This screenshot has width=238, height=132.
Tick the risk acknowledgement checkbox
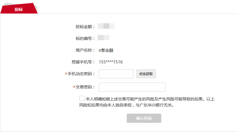coord(82,98)
